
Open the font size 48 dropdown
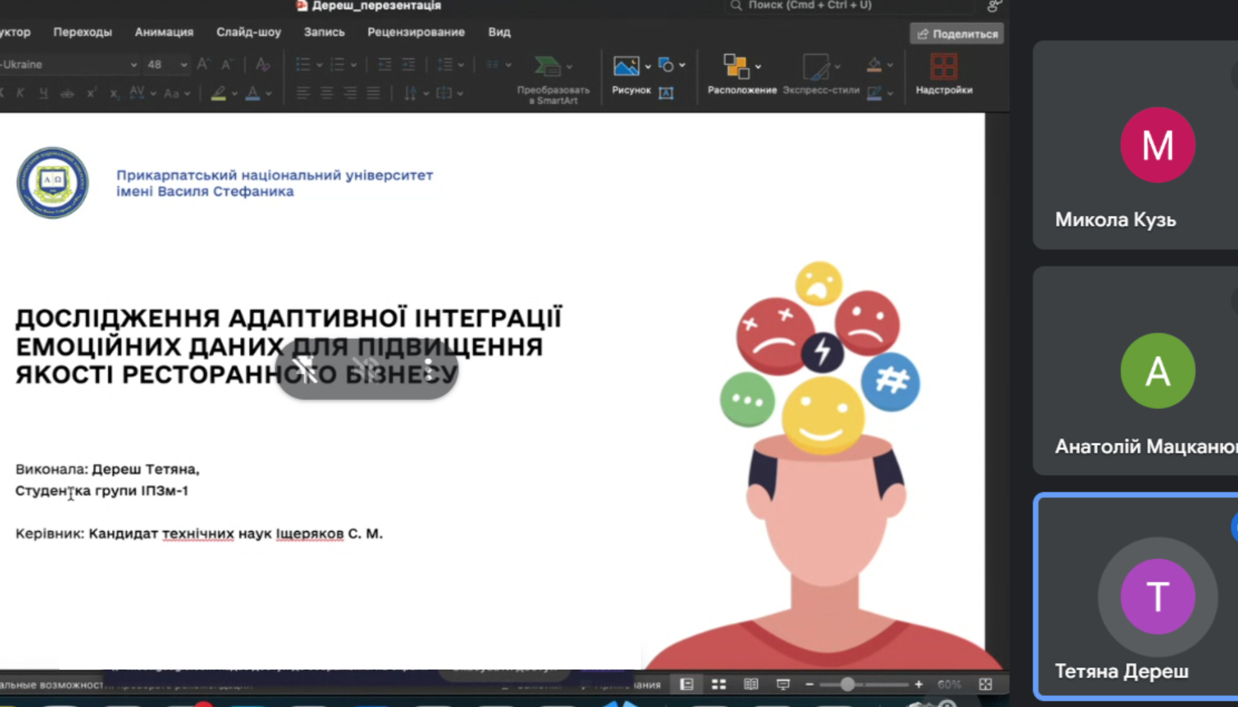tap(184, 64)
